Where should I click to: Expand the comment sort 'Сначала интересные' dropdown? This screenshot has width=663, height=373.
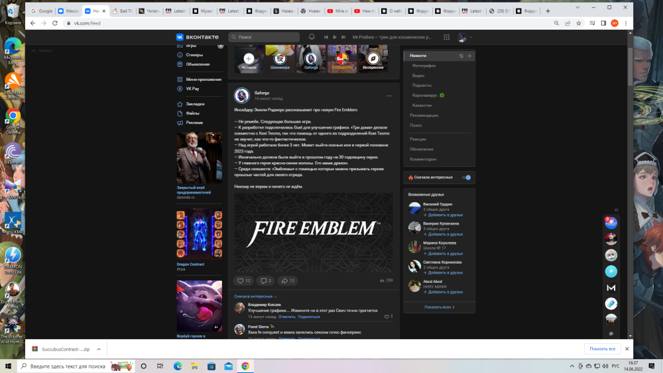(255, 296)
